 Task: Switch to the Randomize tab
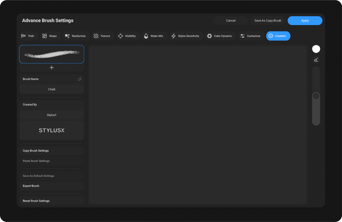75,36
